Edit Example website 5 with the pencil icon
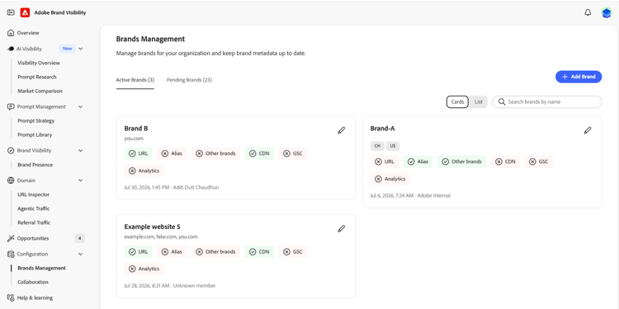Image resolution: width=619 pixels, height=309 pixels. pos(342,228)
